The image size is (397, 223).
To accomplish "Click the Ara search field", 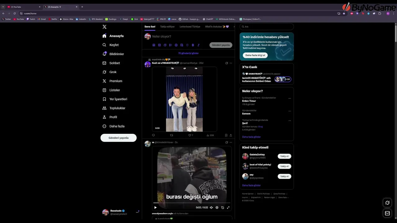I will coord(266,27).
